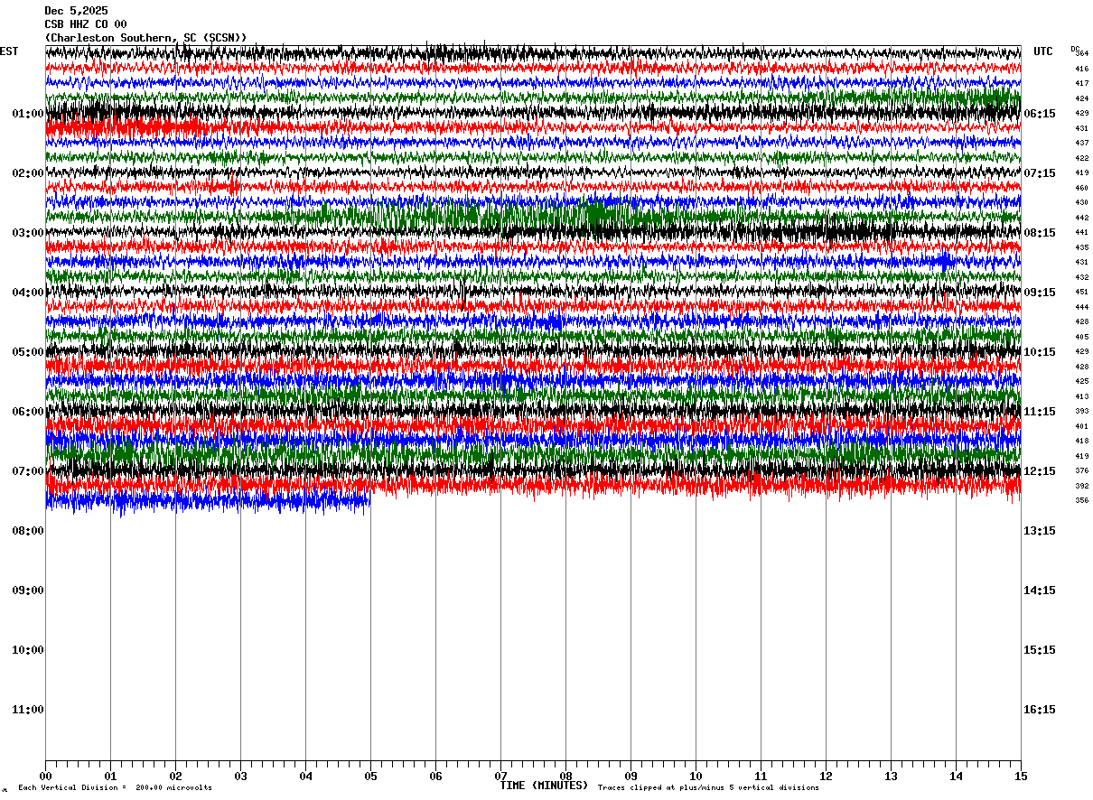Screen dimensions: 1093x800
Task: Click the 'EST' timezone label
Action: coord(9,51)
